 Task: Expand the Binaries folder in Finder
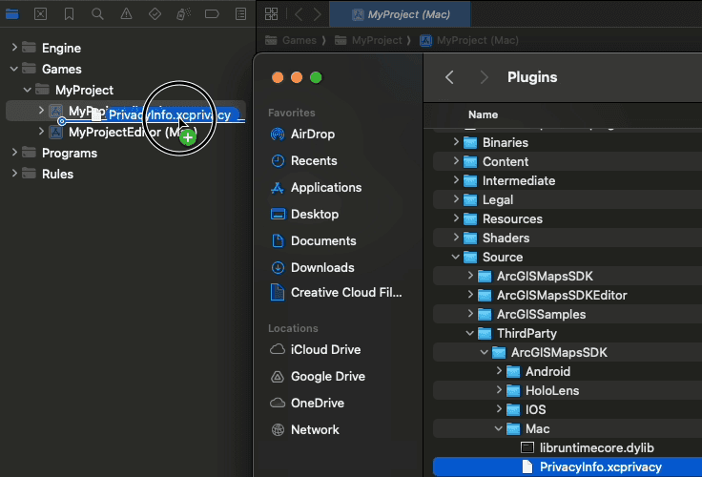(x=456, y=141)
